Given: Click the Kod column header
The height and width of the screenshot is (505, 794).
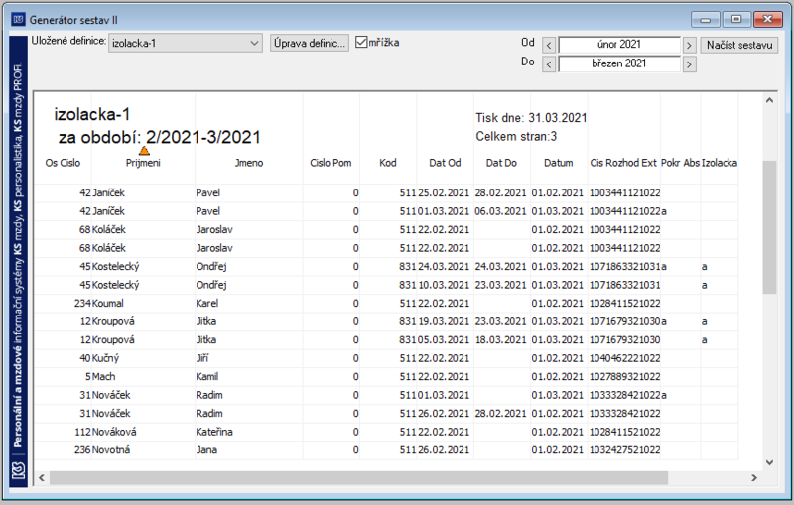Looking at the screenshot, I should pyautogui.click(x=388, y=163).
